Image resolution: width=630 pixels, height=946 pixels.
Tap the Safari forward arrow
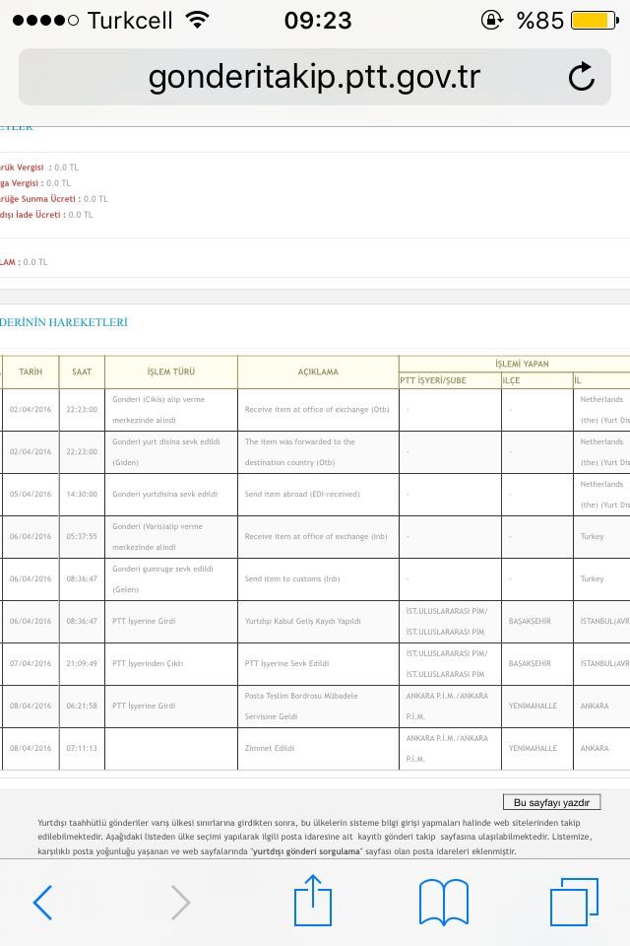(x=180, y=903)
